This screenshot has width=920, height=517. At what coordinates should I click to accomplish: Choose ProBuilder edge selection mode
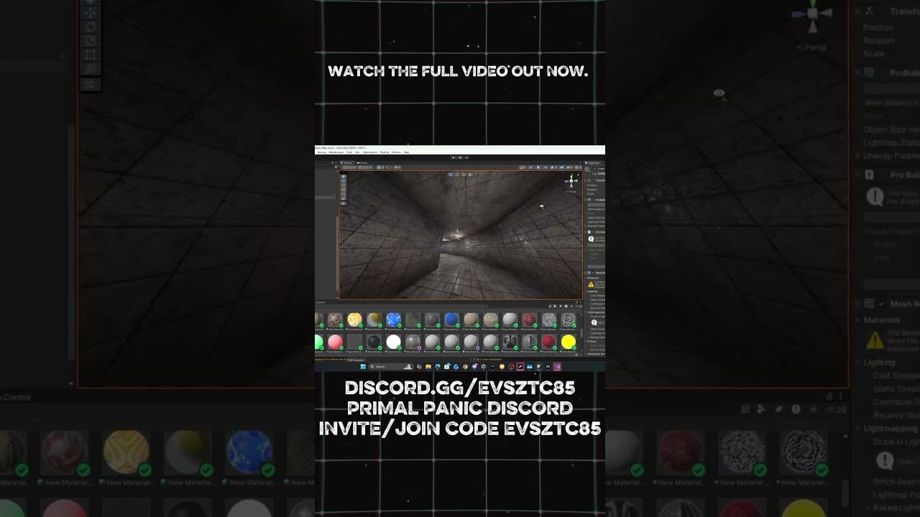[463, 174]
